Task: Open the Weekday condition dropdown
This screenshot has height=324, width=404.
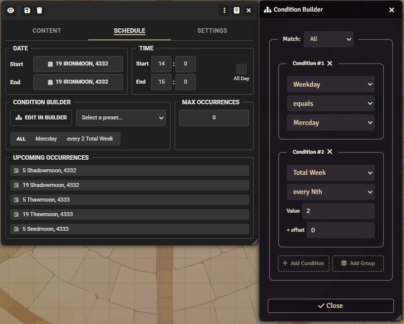Action: point(331,84)
